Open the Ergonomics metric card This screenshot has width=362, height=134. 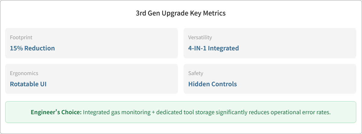[92, 79]
